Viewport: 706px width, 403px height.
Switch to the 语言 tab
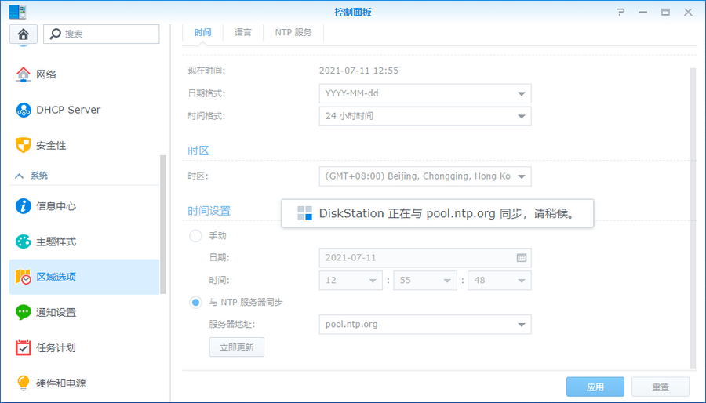click(x=243, y=33)
